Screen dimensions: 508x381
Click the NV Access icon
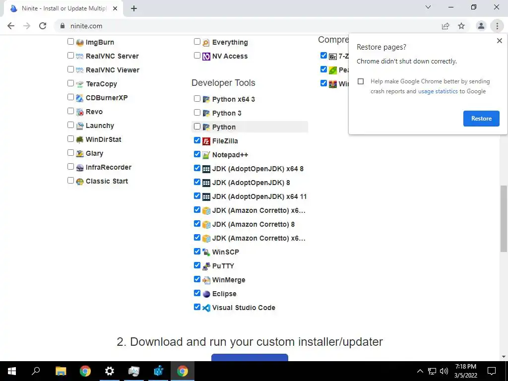point(206,57)
